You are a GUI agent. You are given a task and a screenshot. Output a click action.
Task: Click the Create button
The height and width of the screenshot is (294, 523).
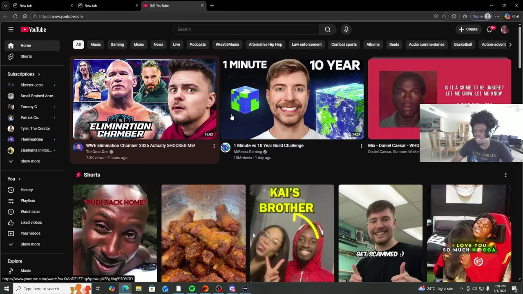click(x=468, y=29)
